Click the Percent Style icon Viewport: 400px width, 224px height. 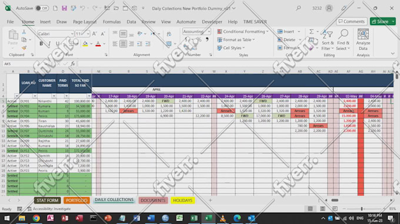199,40
